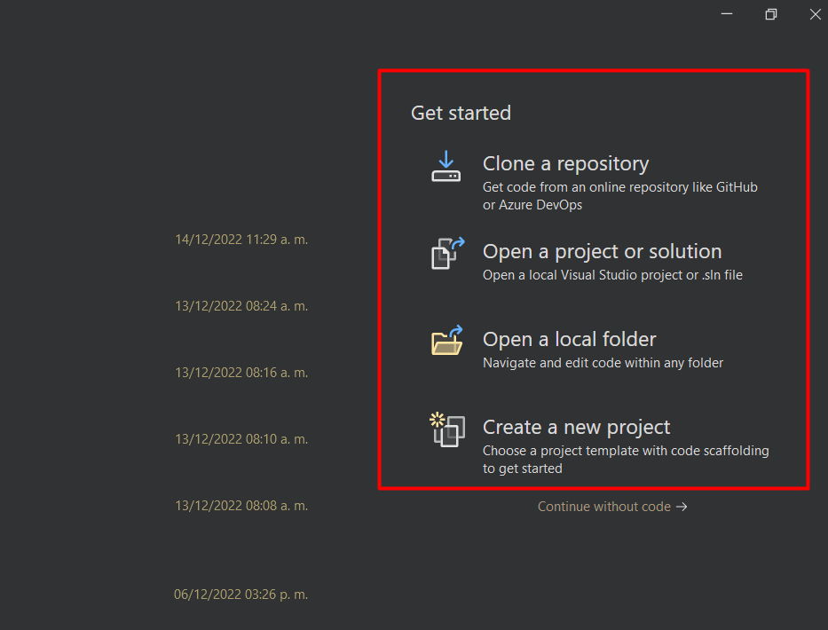Select recent entry from 13/12/2022 08:16 a. m.
The height and width of the screenshot is (630, 828).
(x=241, y=373)
